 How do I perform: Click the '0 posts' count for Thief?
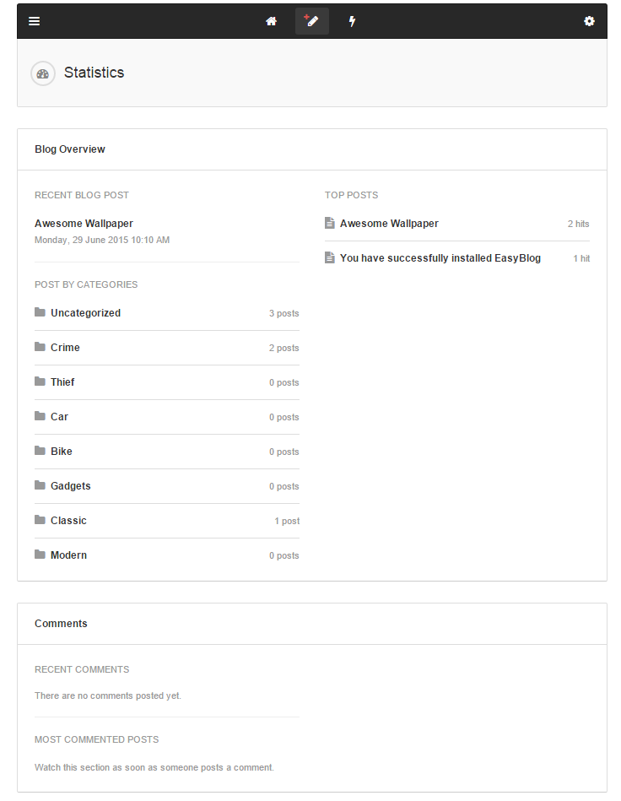[284, 382]
